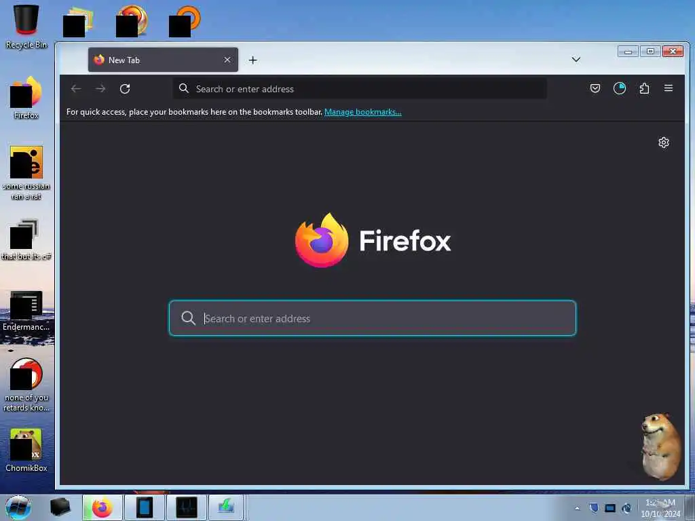695x521 pixels.
Task: Focus the toolbar address bar
Action: pos(360,89)
